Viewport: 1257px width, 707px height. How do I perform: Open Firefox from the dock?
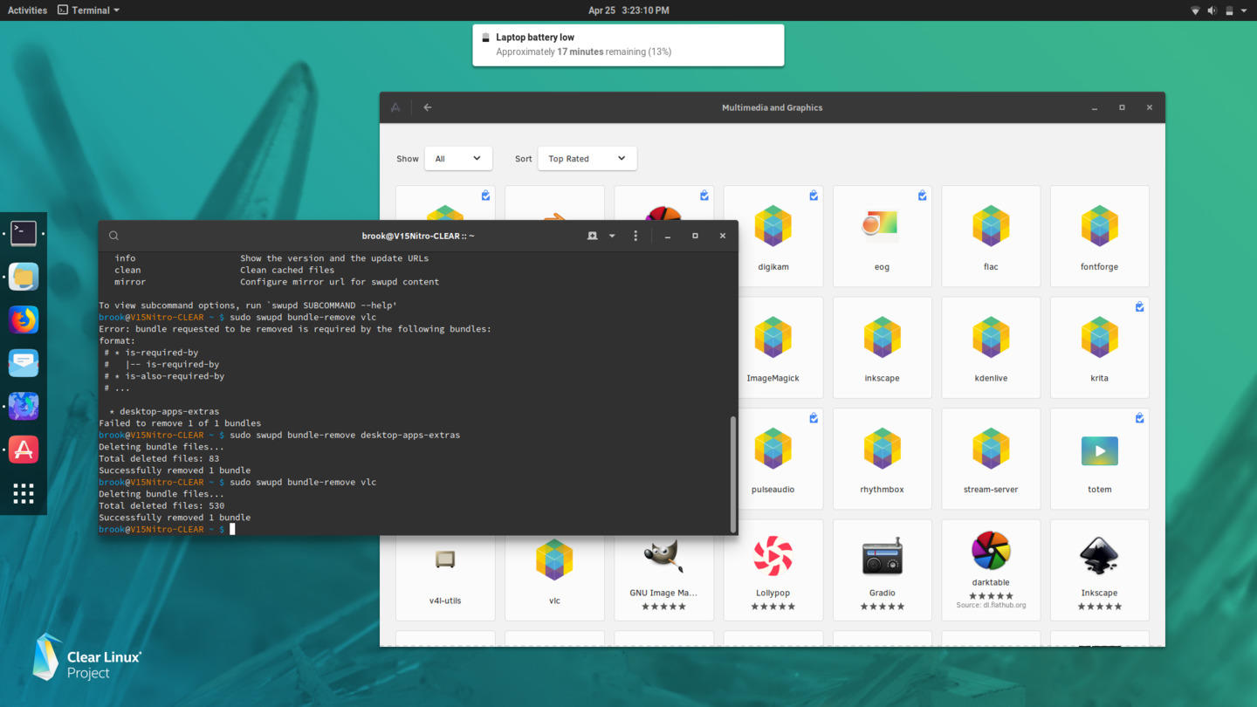click(x=24, y=319)
